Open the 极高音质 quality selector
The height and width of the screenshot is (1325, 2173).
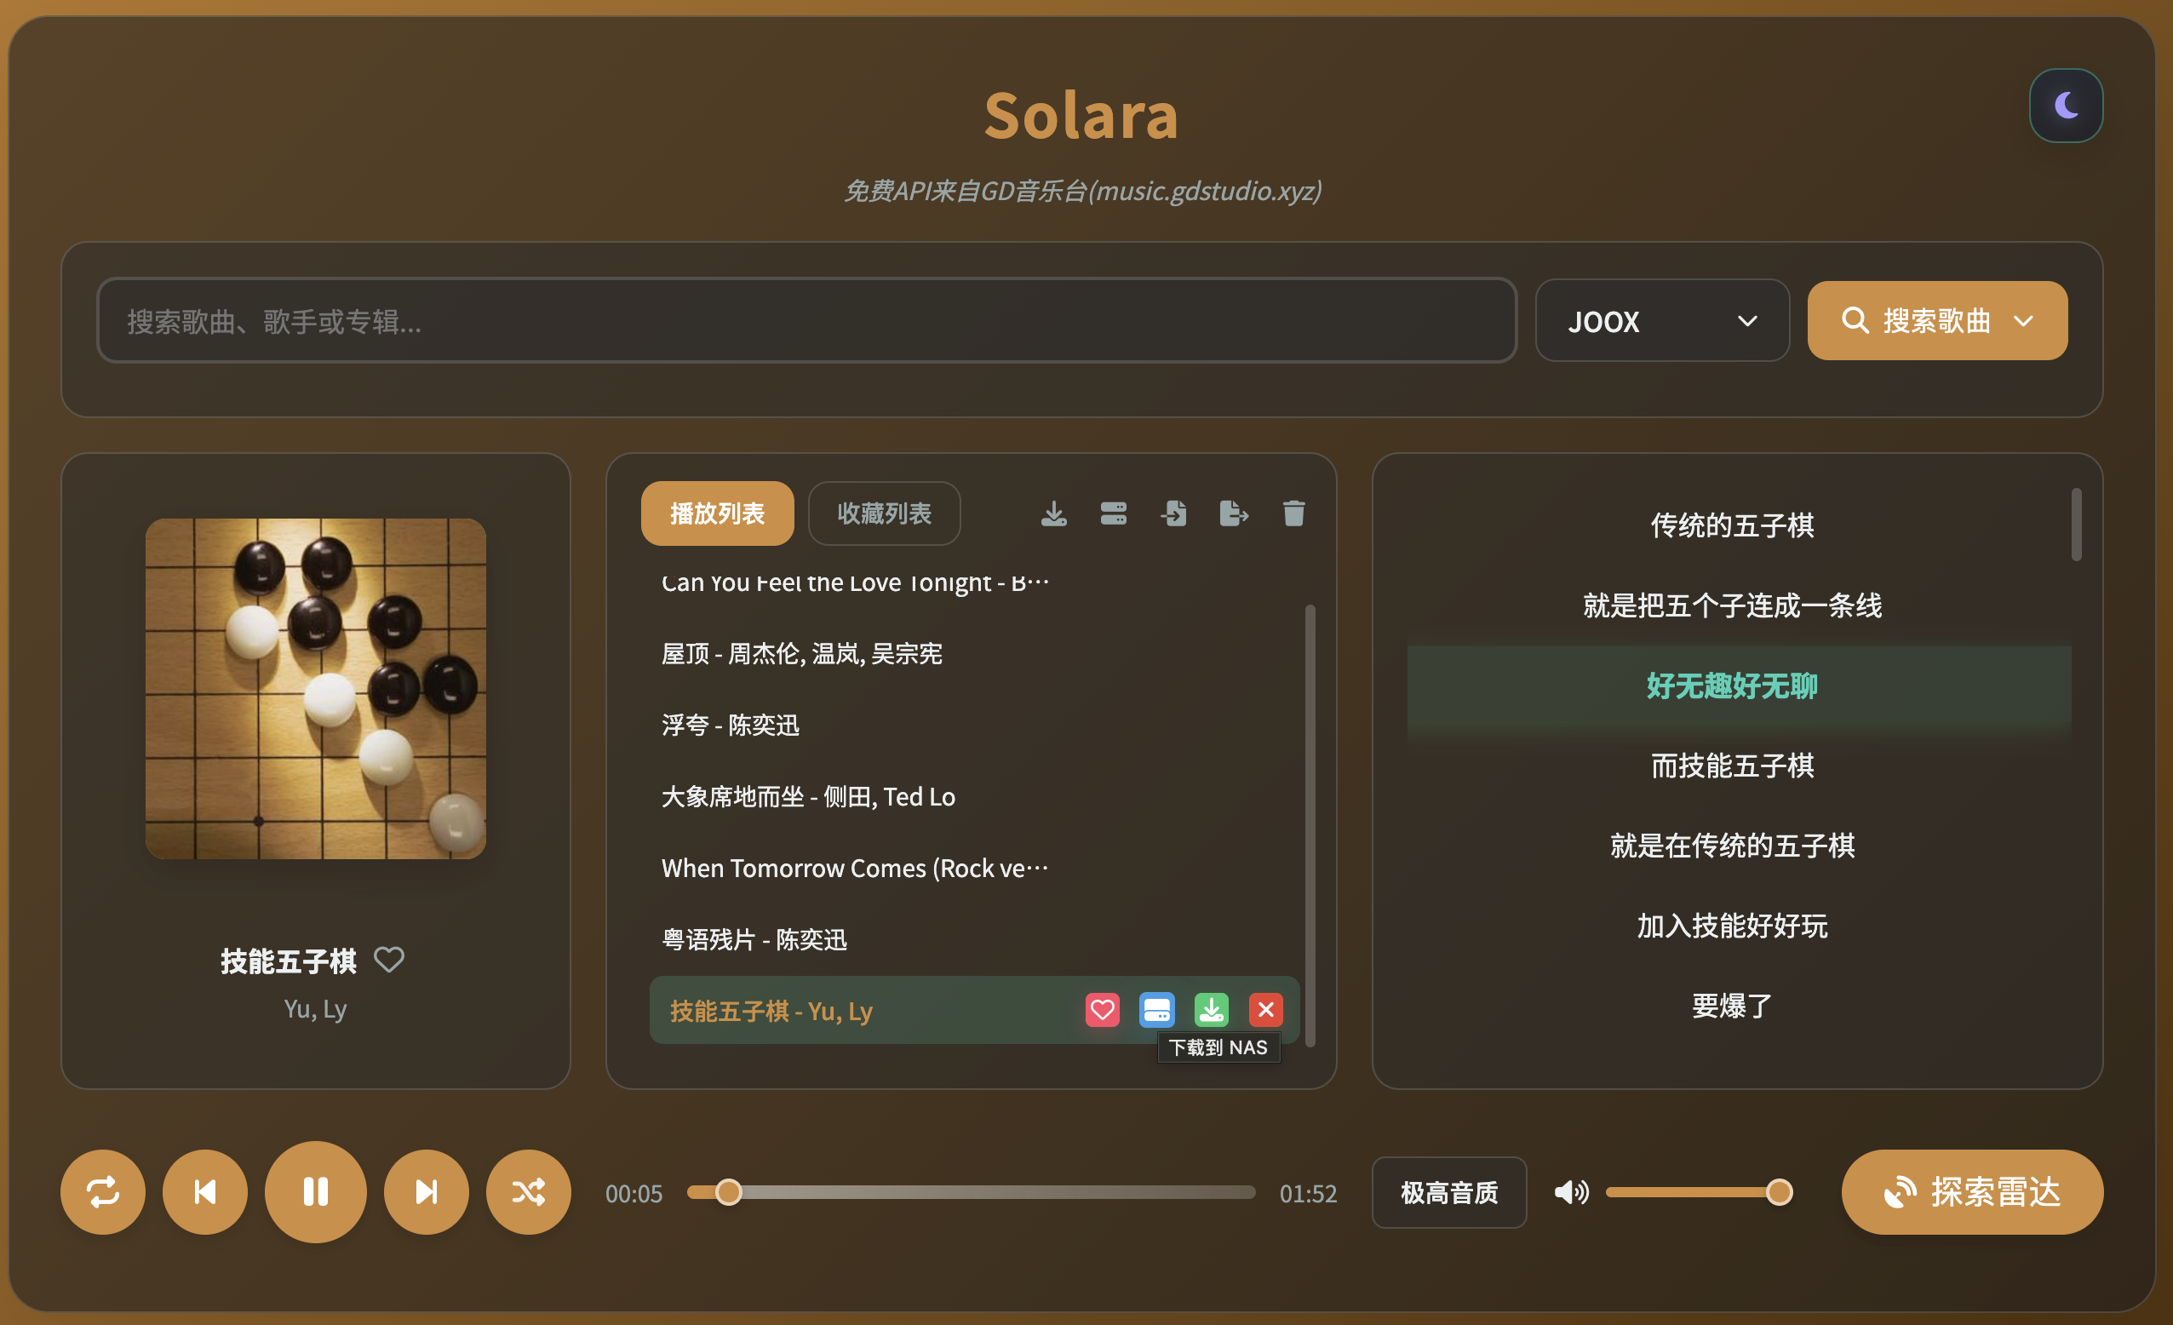pyautogui.click(x=1449, y=1193)
